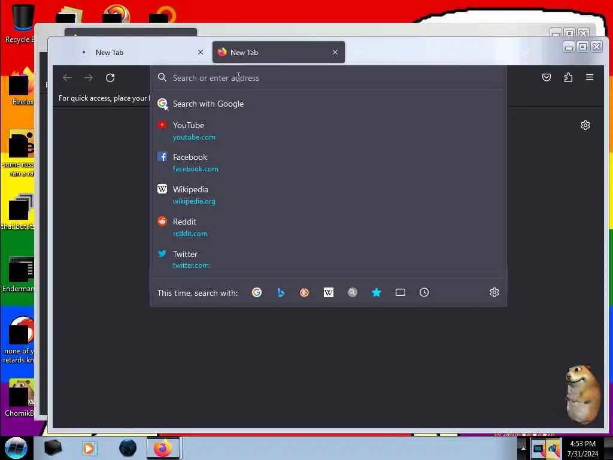Click the twitter.com link text
The height and width of the screenshot is (460, 613).
coord(191,265)
